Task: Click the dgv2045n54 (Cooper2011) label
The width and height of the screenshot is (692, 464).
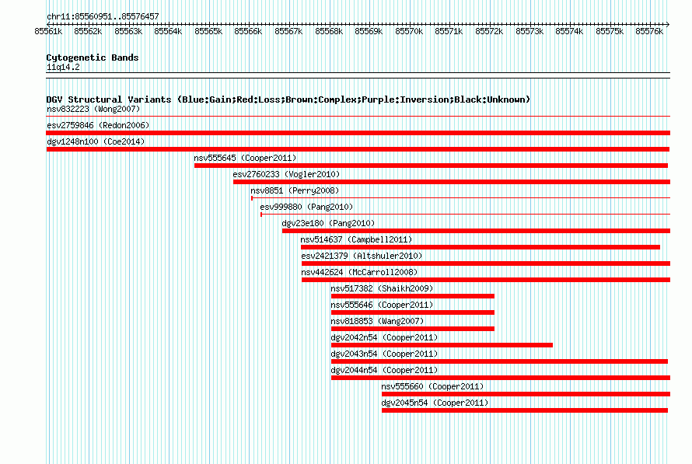Action: point(435,403)
